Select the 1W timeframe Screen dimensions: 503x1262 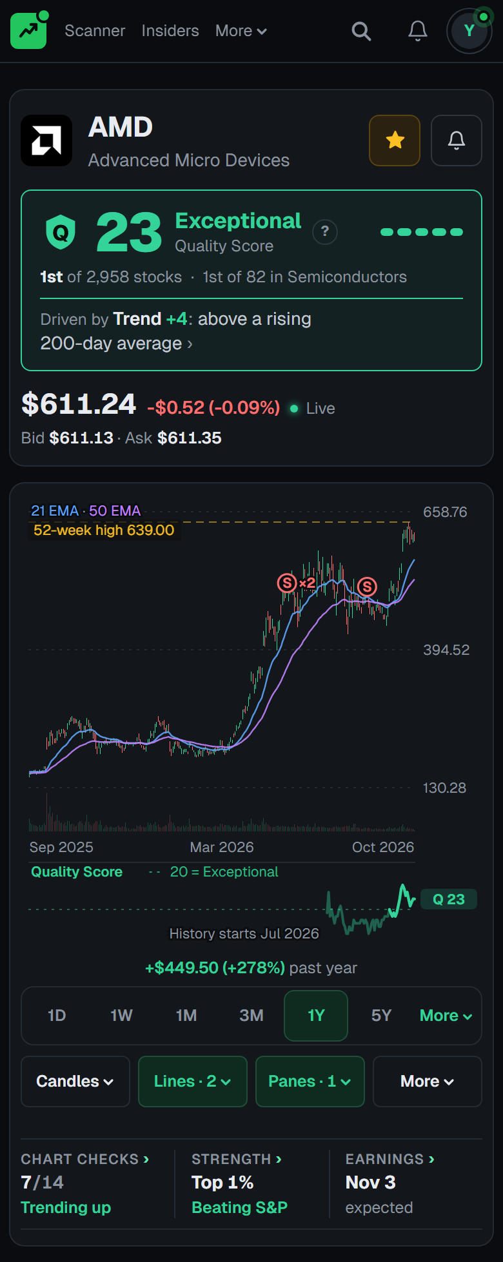click(121, 1016)
